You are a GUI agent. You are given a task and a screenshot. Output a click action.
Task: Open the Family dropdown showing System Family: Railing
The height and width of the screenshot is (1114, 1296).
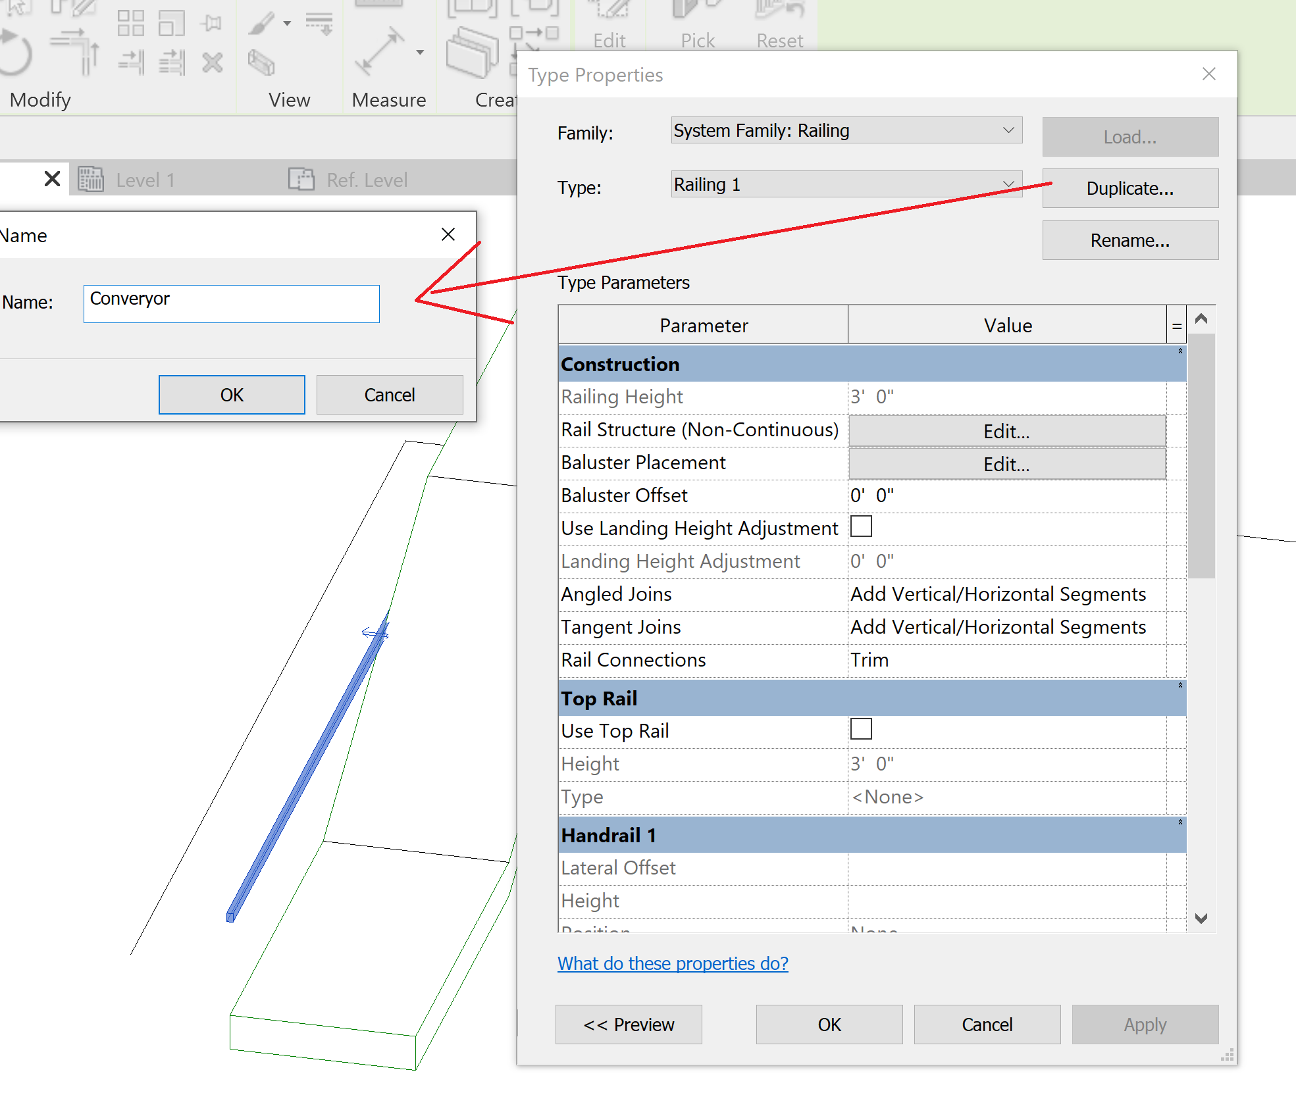pos(845,130)
